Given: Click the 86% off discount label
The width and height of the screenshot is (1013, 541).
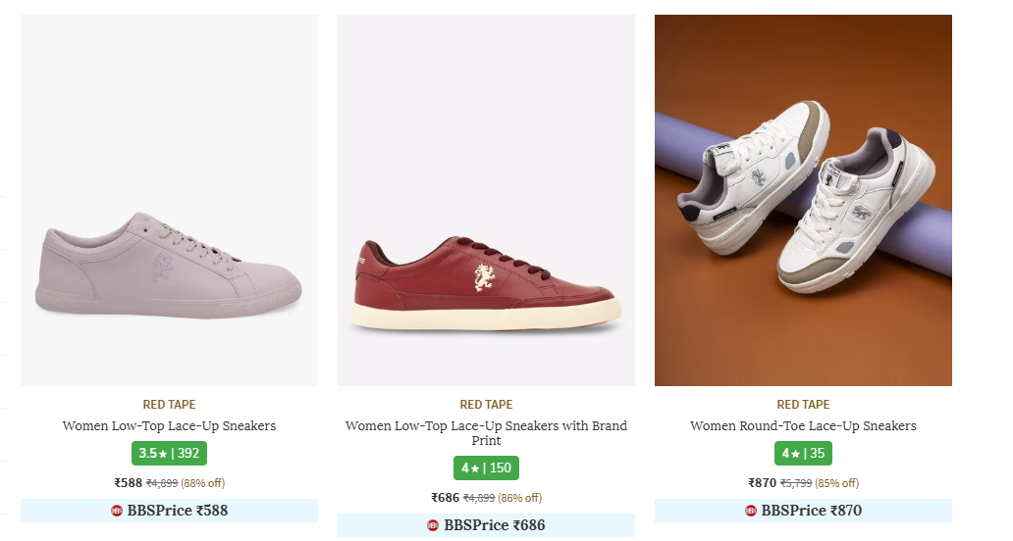Looking at the screenshot, I should click(x=520, y=498).
